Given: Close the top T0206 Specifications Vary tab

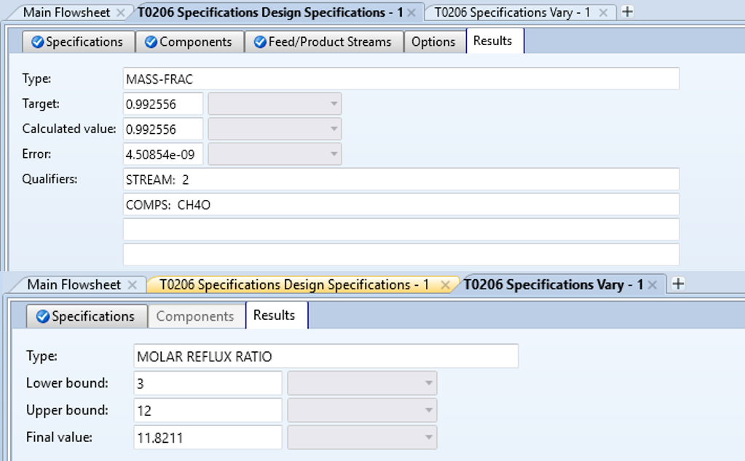Looking at the screenshot, I should [603, 12].
